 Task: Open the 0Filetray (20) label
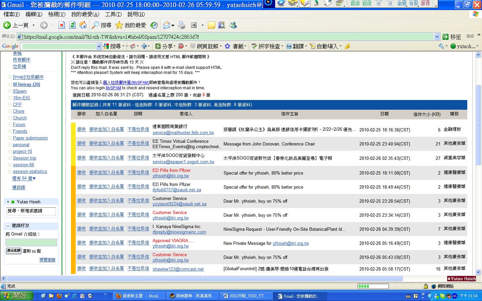26,84
